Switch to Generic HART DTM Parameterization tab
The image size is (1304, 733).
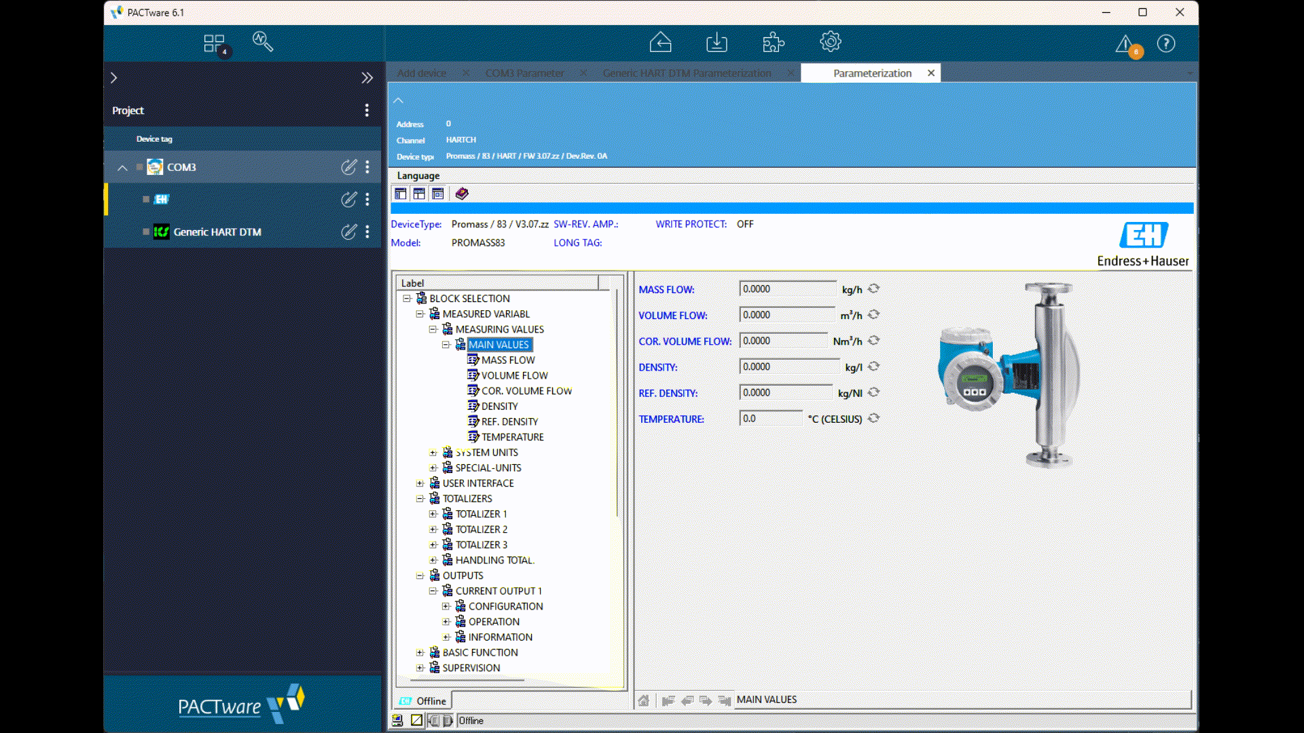coord(687,73)
